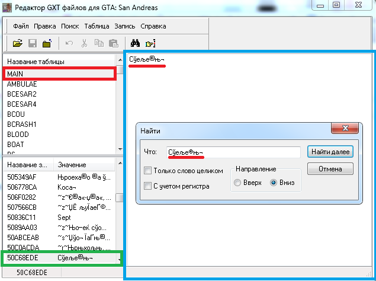This screenshot has height=281, width=376.
Task: Click the 'Что' search text field
Action: 233,152
